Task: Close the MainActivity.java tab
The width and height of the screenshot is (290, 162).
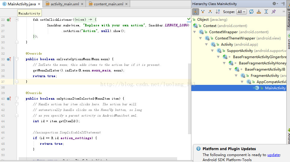Action: pyautogui.click(x=39, y=4)
